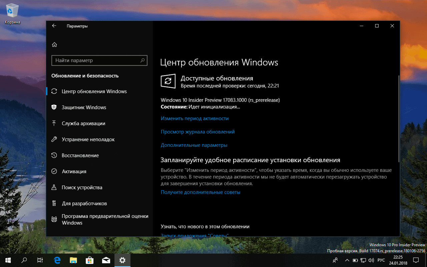Open the Mail app from the taskbar
This screenshot has width=427, height=267.
106,260
